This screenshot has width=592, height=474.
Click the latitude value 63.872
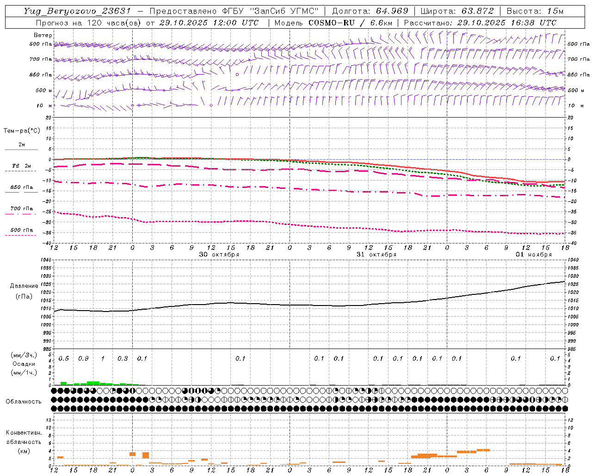coord(477,11)
